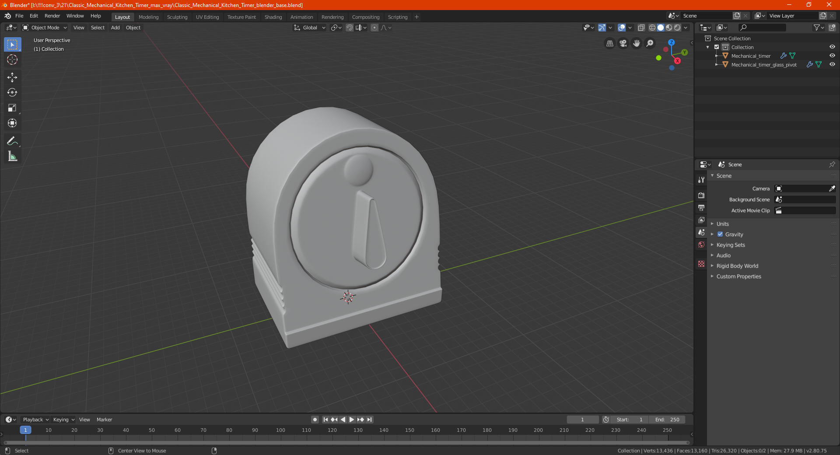Screen dimensions: 840x455
Task: Open the Render menu
Action: 52,16
